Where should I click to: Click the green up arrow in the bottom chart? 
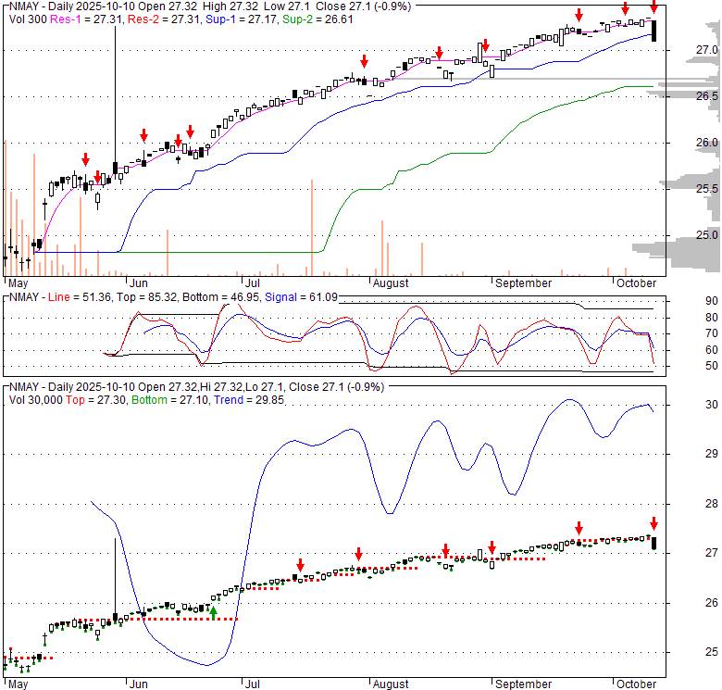(214, 611)
